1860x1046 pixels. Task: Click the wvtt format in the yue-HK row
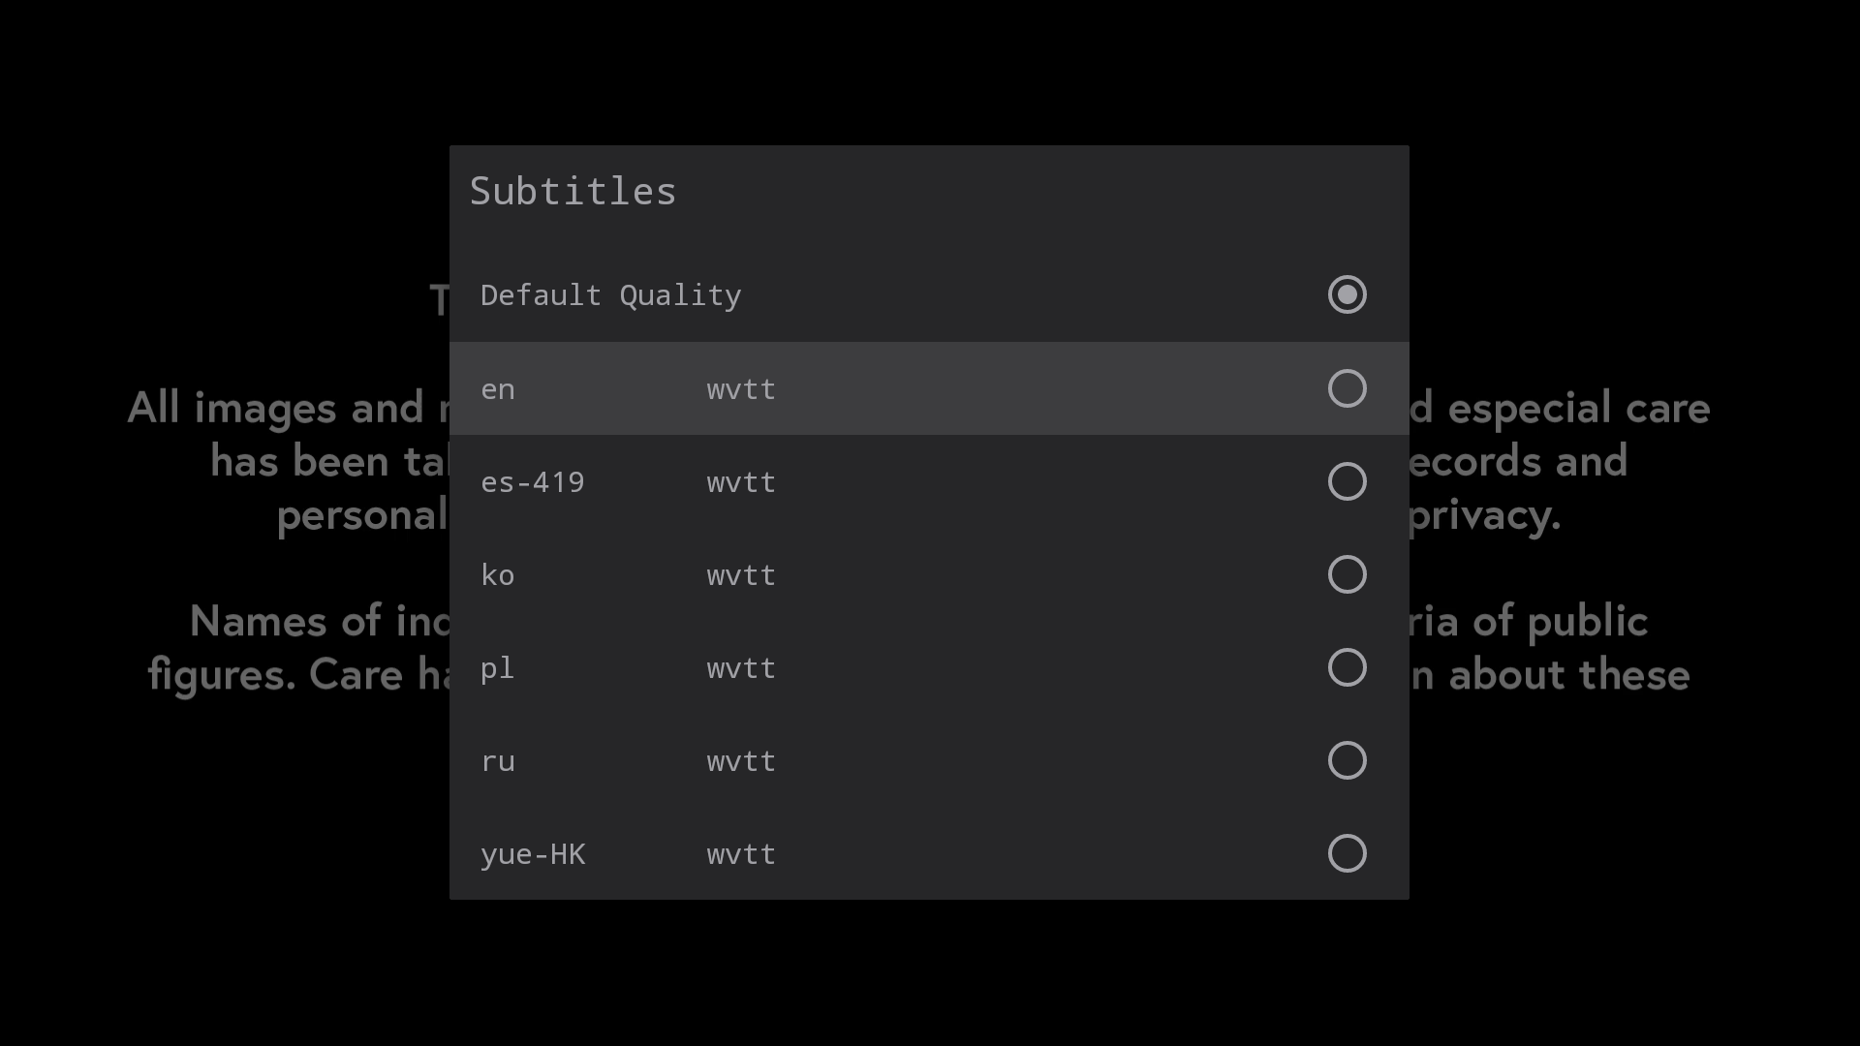tap(741, 854)
